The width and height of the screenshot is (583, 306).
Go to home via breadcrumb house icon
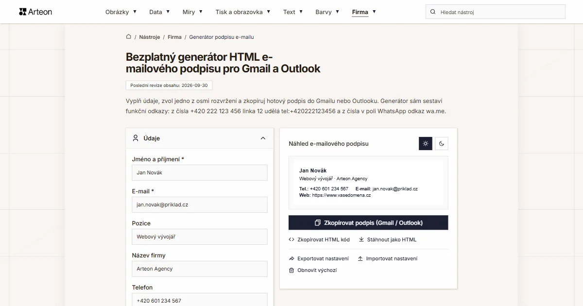click(x=129, y=37)
